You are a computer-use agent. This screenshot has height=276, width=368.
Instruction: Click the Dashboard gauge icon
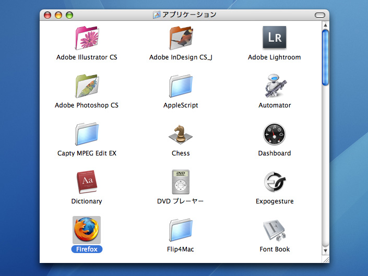(275, 135)
